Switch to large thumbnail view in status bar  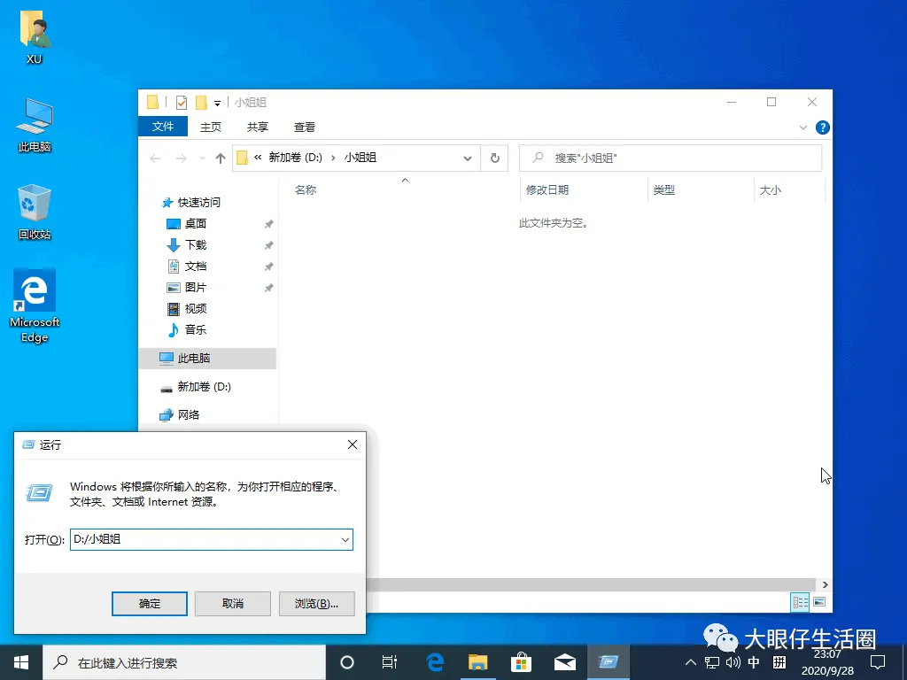820,602
